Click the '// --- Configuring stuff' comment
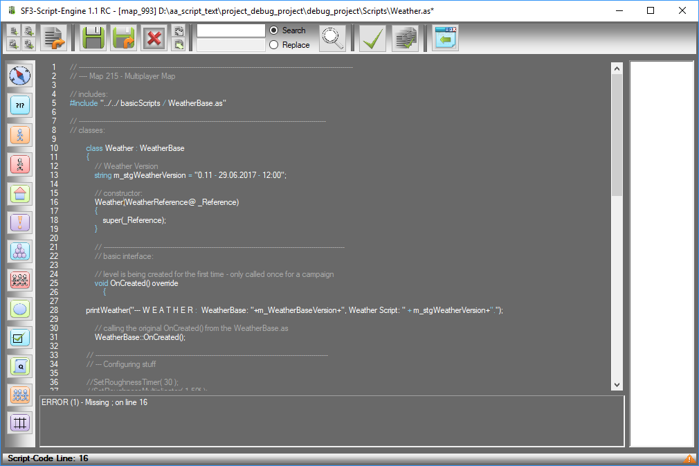This screenshot has height=466, width=699. (121, 364)
